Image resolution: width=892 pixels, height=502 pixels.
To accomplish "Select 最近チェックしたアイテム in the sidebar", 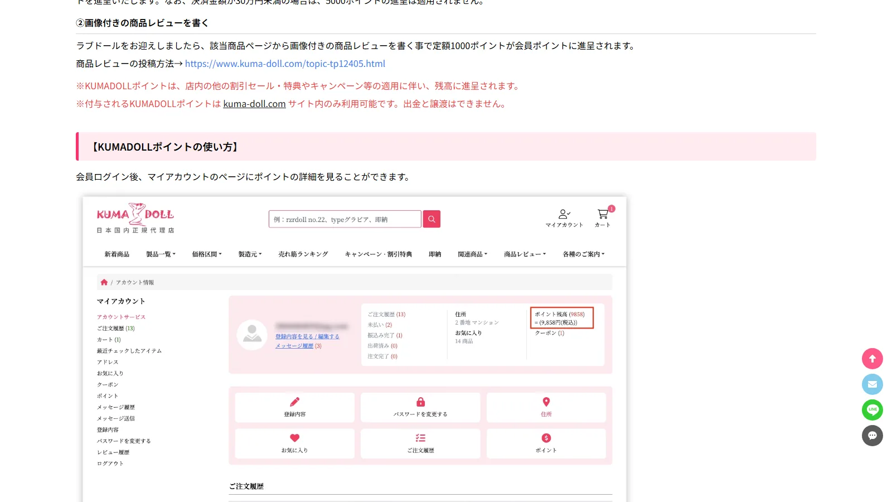I will pyautogui.click(x=129, y=351).
